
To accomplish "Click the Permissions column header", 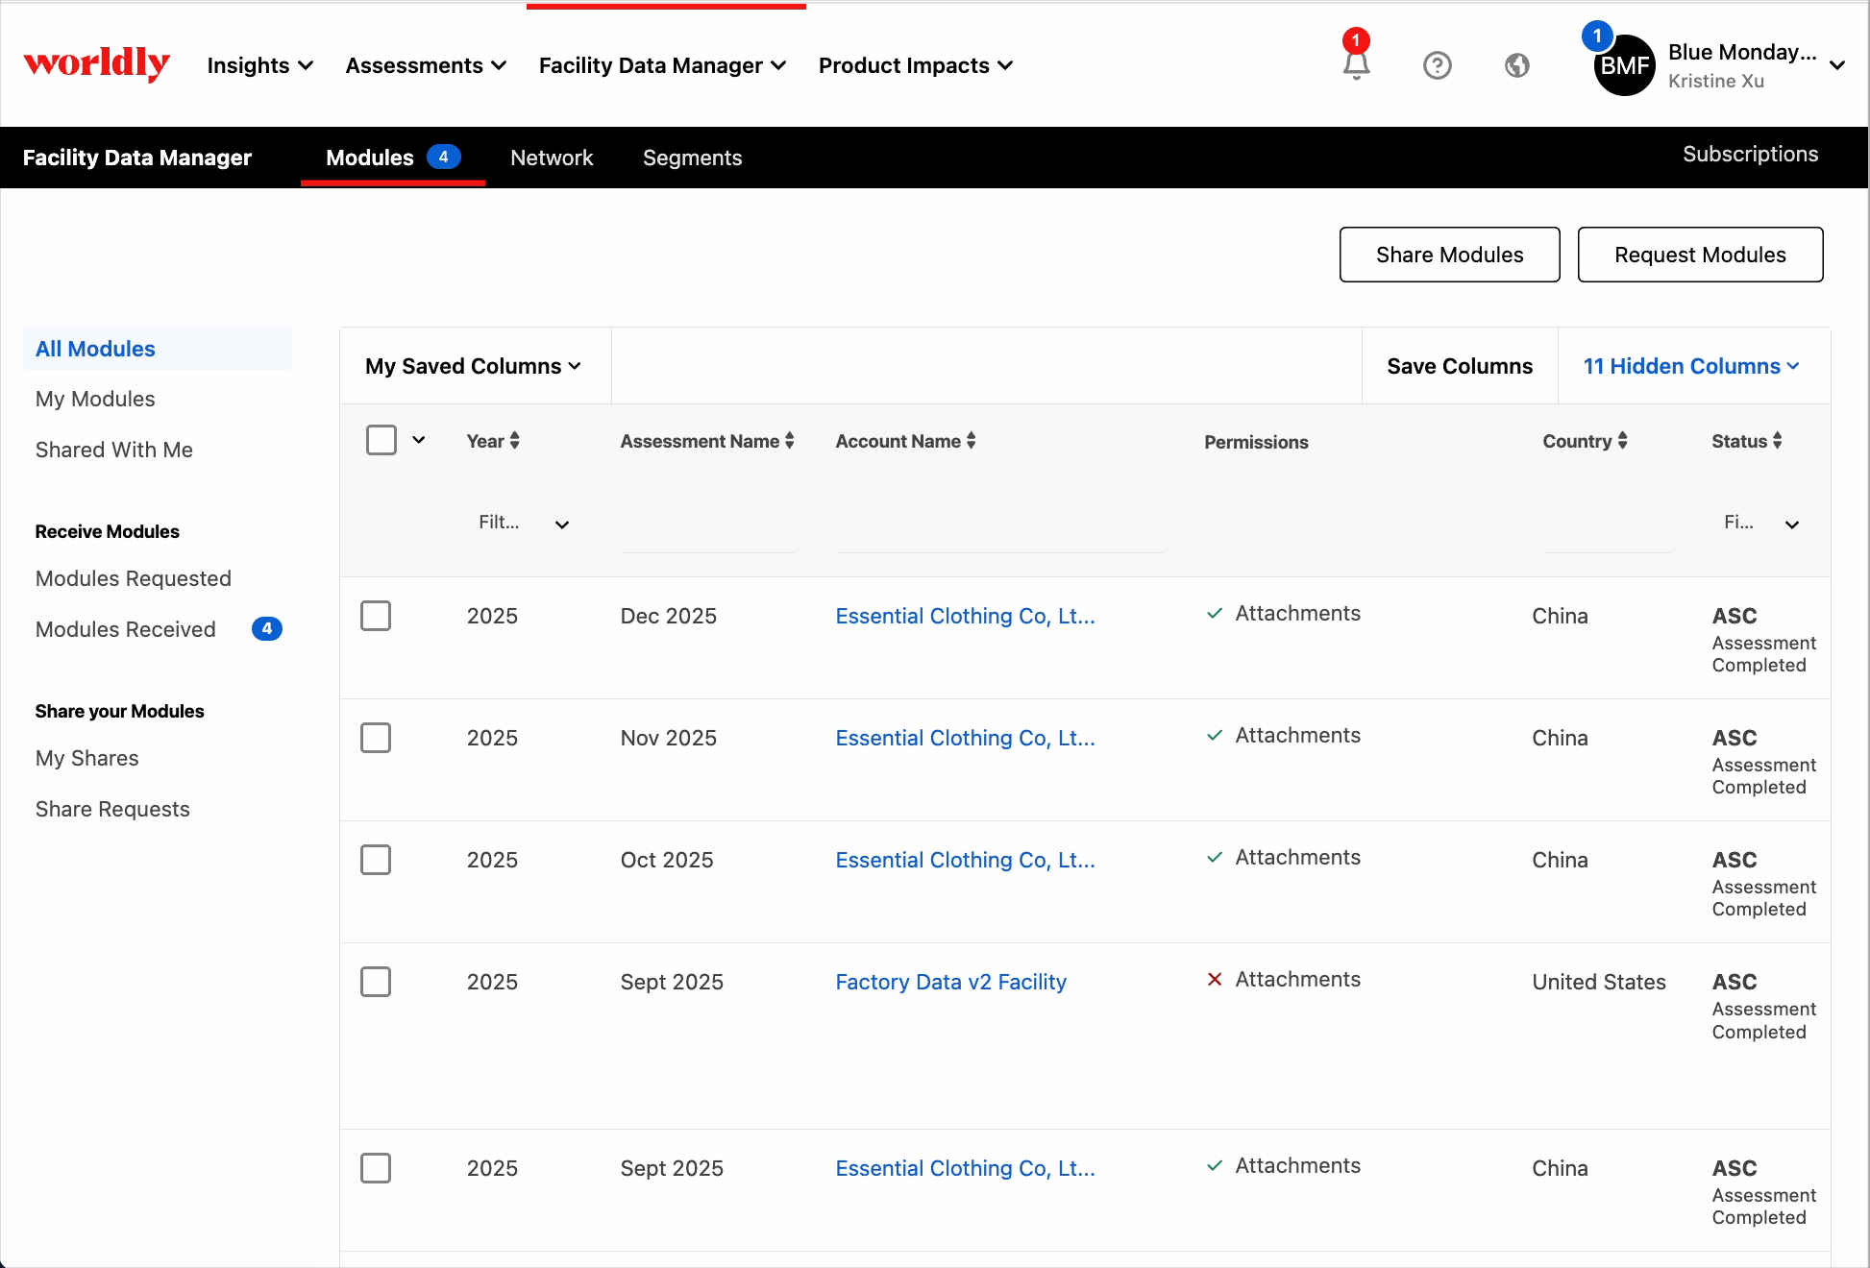I will tap(1256, 442).
